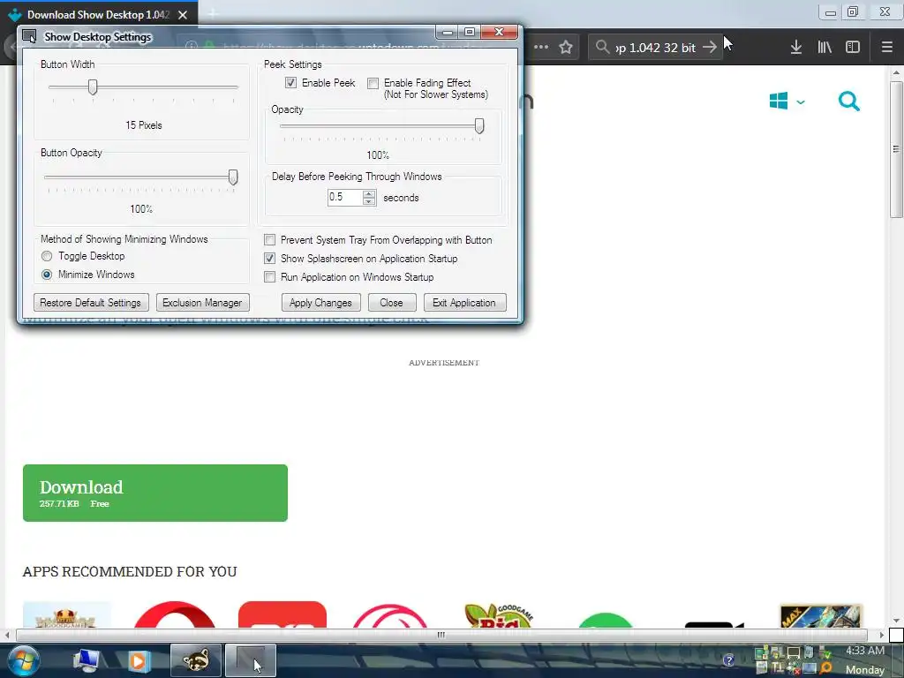Select the Show Desktop taskbar button
This screenshot has height=678, width=904.
[250, 660]
